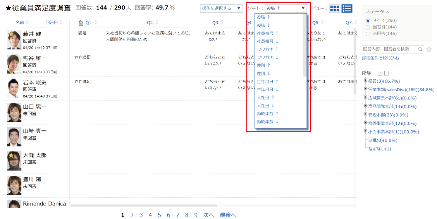Choose フリガナ ↑ sort option
This screenshot has width=437, height=219.
(268, 49)
